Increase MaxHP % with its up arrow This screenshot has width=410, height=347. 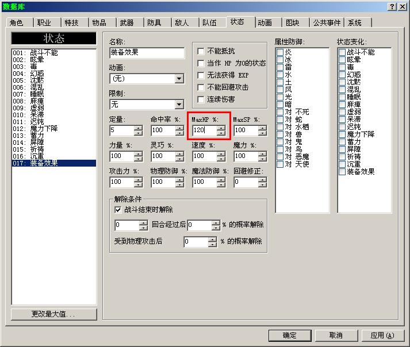(x=221, y=128)
